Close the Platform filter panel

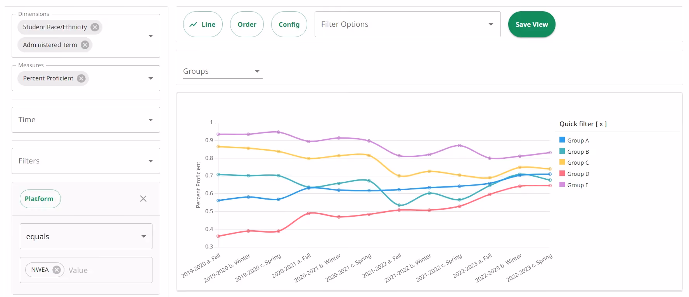click(x=143, y=199)
